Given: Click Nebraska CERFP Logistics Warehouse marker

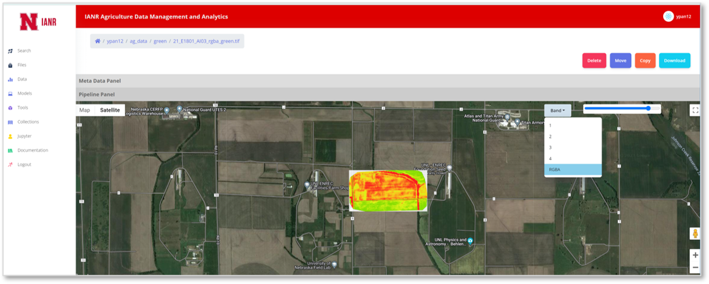Looking at the screenshot, I should [167, 110].
